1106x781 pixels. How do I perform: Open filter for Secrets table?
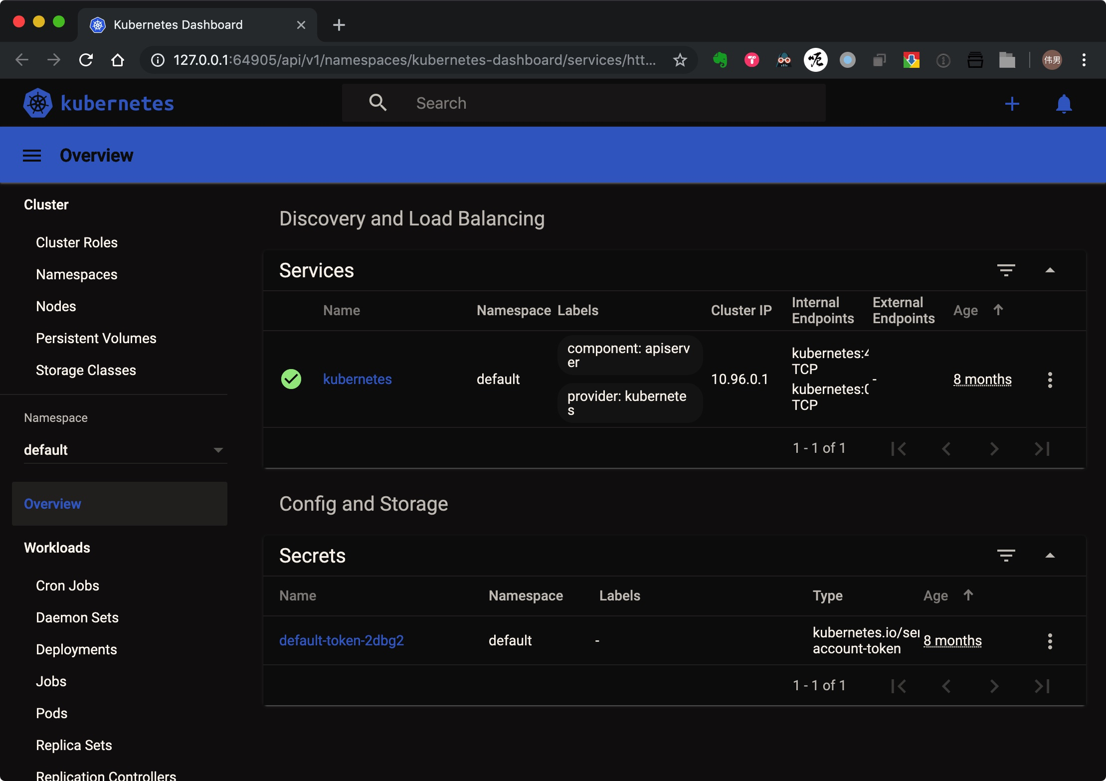tap(1006, 556)
